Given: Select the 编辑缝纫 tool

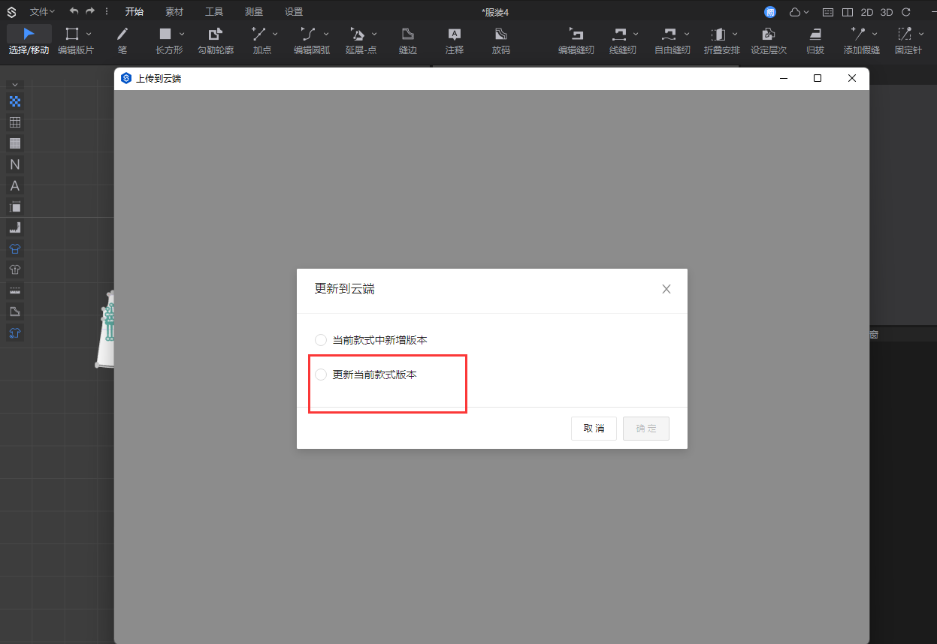Looking at the screenshot, I should [576, 35].
